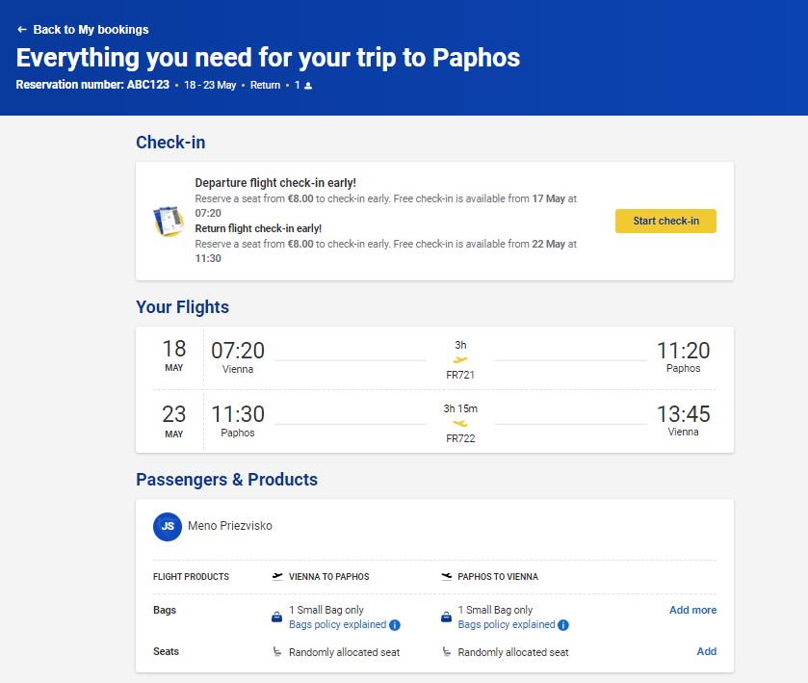Open Bags policy explained for Paphos to Vienna

507,625
